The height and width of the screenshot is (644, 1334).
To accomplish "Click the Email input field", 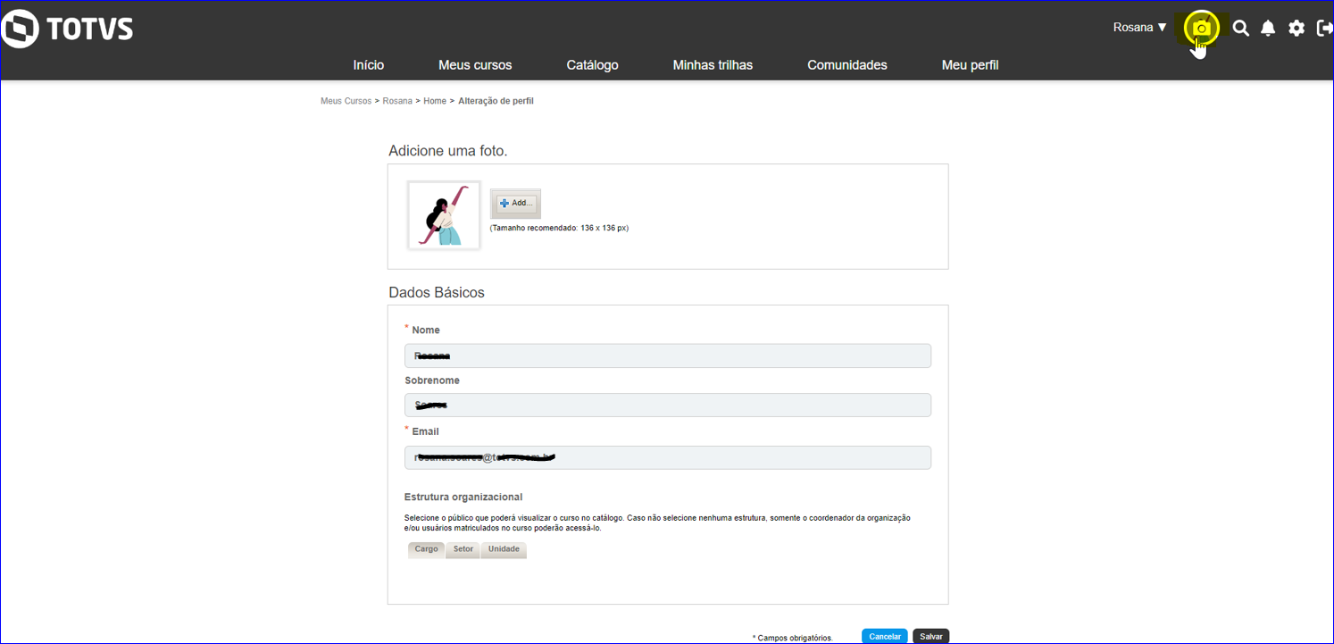I will (x=668, y=457).
